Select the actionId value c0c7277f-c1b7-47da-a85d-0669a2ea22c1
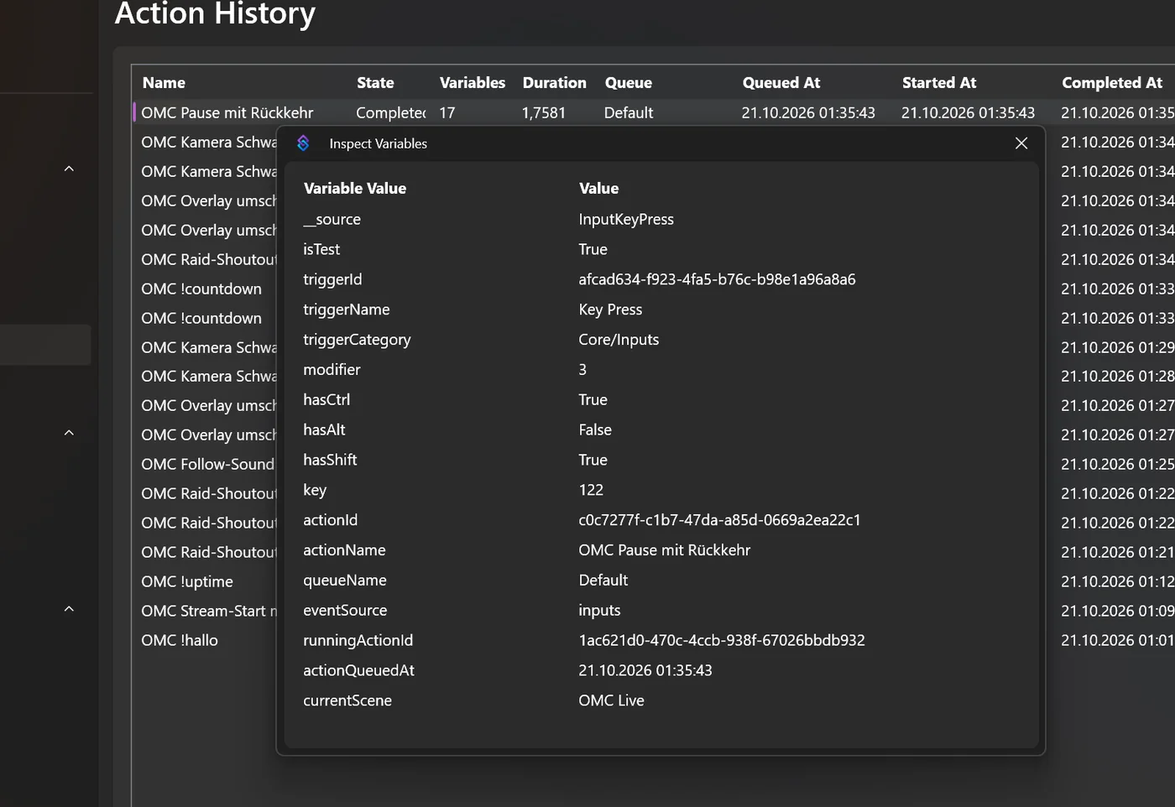The image size is (1175, 807). [x=719, y=520]
